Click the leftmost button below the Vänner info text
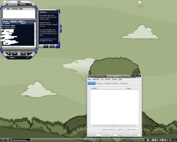Image resolution: width=177 pixels, height=142 pixels. coord(46,46)
